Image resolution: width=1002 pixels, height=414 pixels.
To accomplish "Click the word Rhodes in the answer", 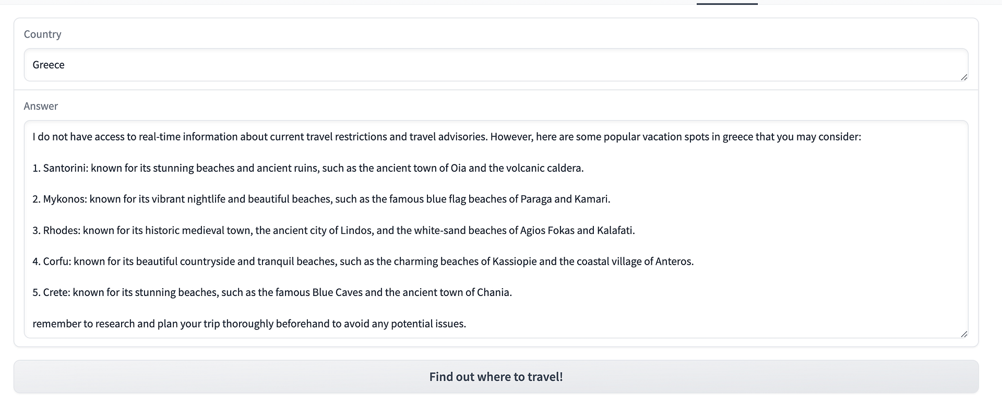I will pyautogui.click(x=61, y=230).
